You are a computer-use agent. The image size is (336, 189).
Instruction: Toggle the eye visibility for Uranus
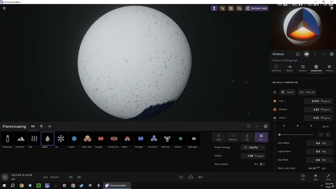point(307,54)
